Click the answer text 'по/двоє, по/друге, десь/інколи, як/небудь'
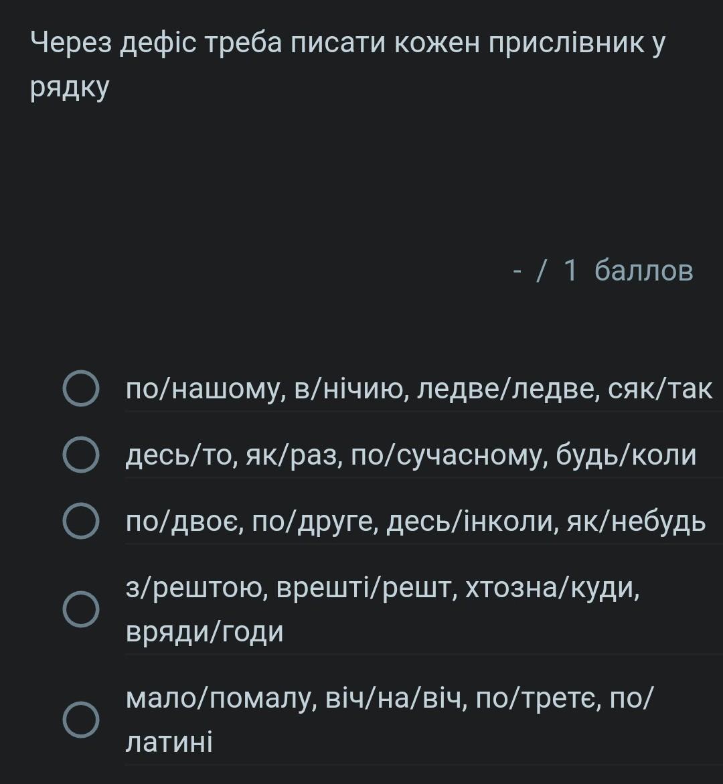Screen dimensions: 723x784 click(x=416, y=522)
